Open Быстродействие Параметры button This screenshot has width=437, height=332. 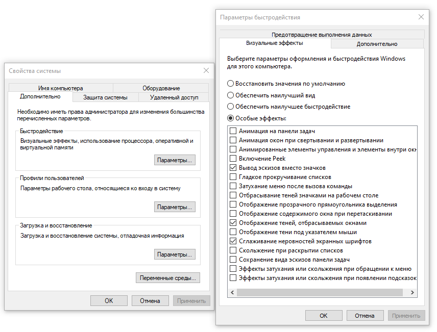175,160
